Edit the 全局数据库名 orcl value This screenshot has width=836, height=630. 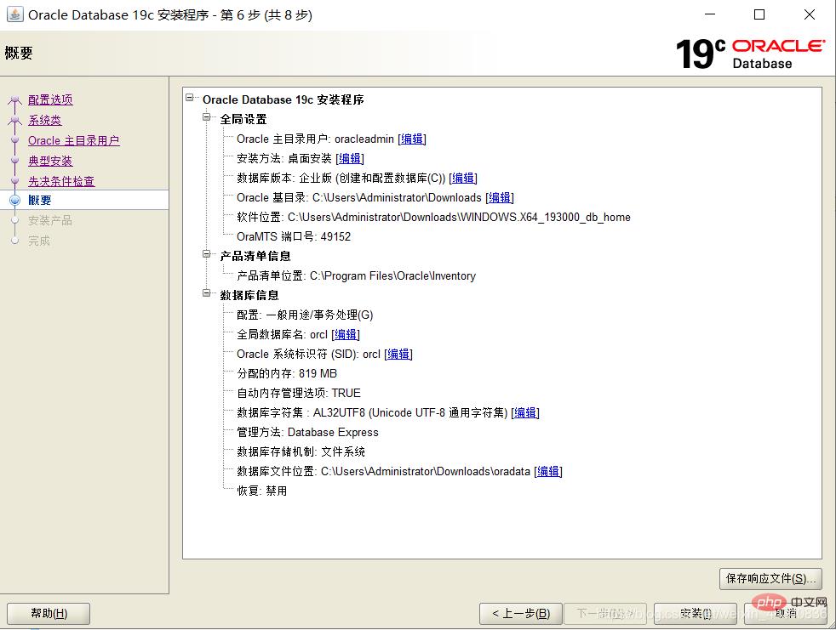tap(346, 334)
